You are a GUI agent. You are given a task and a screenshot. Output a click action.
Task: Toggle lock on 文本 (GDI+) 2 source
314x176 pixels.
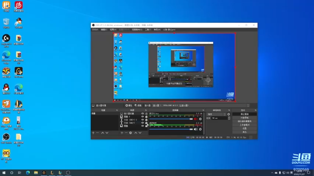pos(146,120)
